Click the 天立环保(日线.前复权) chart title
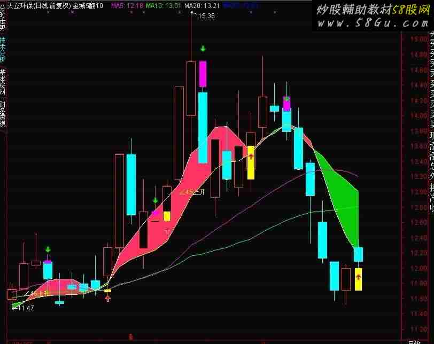 (39, 5)
